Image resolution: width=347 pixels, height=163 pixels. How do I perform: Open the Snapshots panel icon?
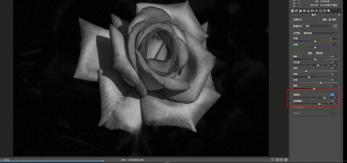[329, 11]
